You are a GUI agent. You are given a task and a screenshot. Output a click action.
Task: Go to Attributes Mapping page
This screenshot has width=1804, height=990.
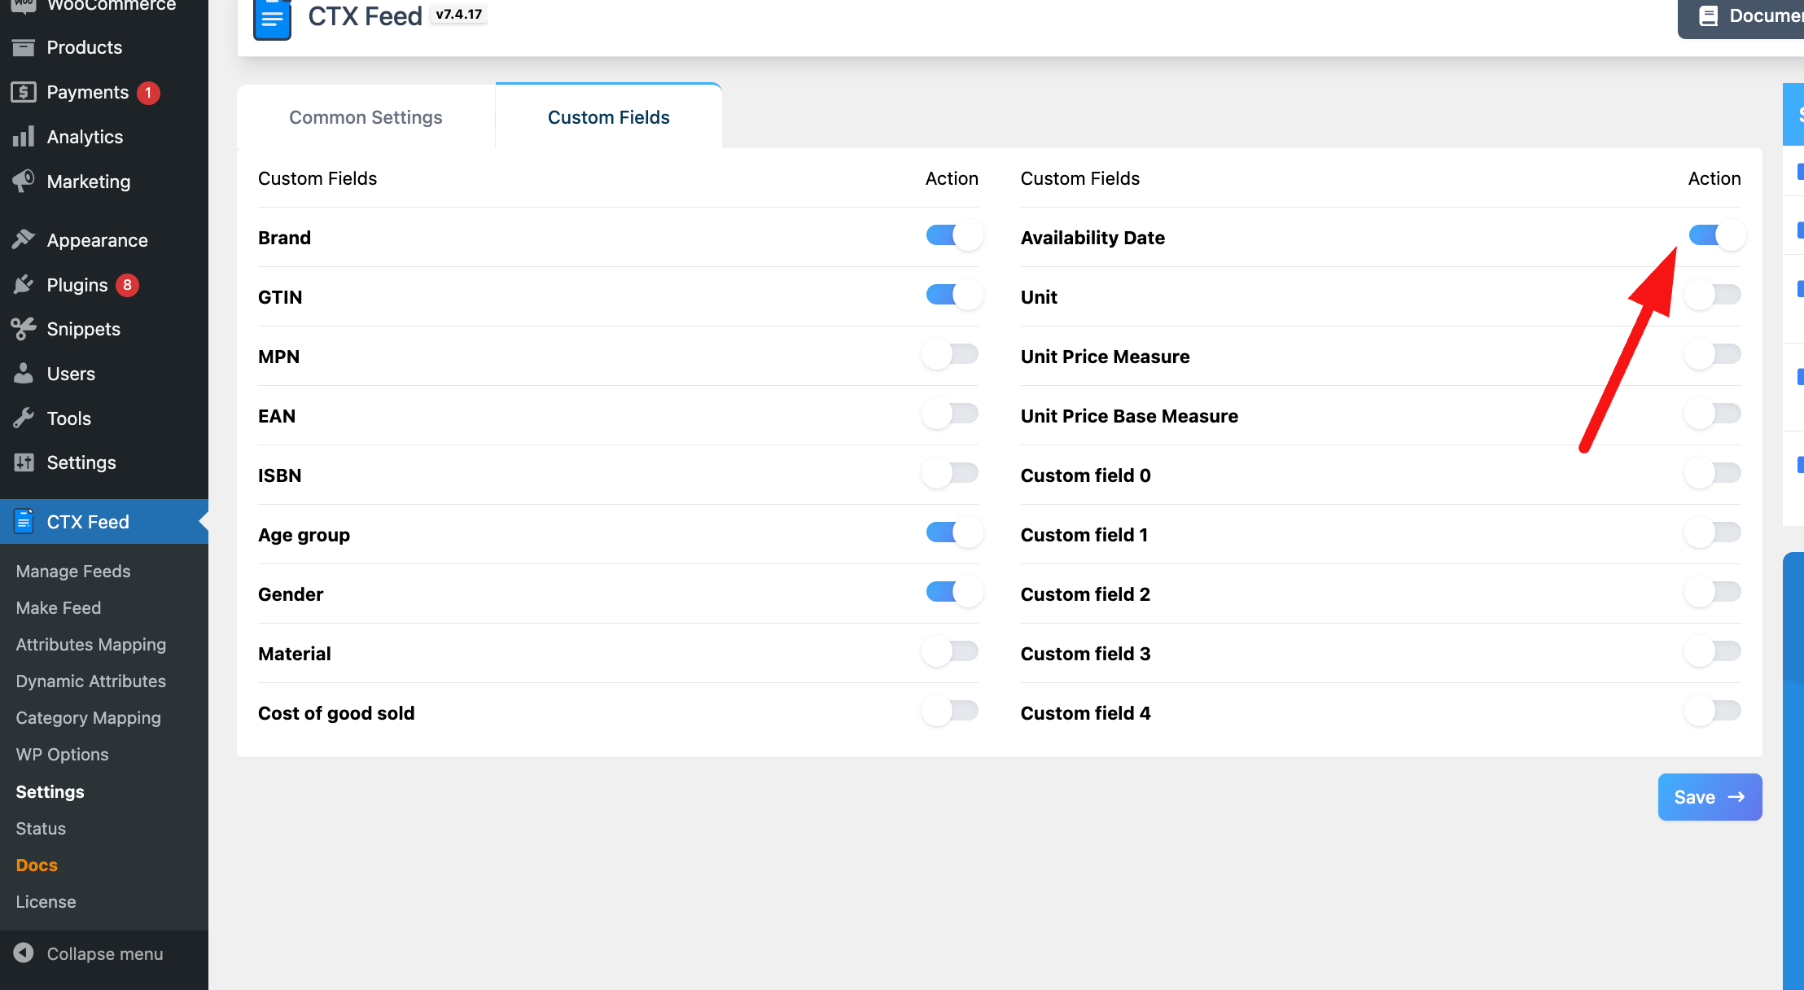[91, 645]
